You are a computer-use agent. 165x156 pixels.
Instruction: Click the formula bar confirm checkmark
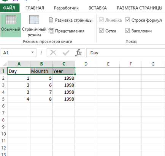click(66, 53)
